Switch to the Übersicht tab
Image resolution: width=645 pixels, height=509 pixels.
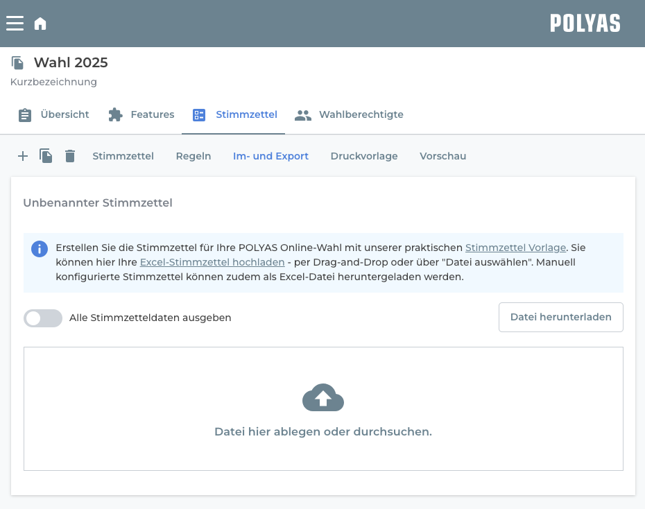53,114
